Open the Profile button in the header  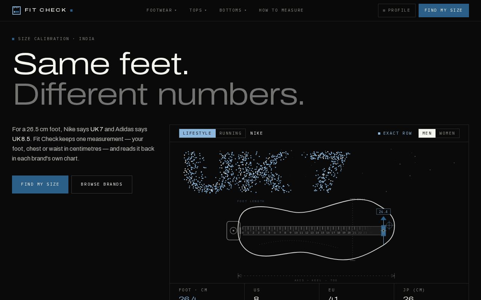point(397,10)
